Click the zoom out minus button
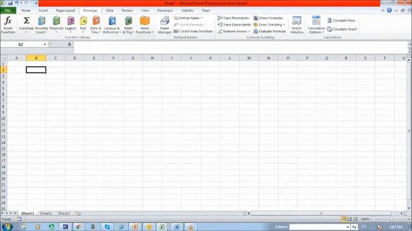Viewport: 412px width, 231px height. [x=374, y=219]
